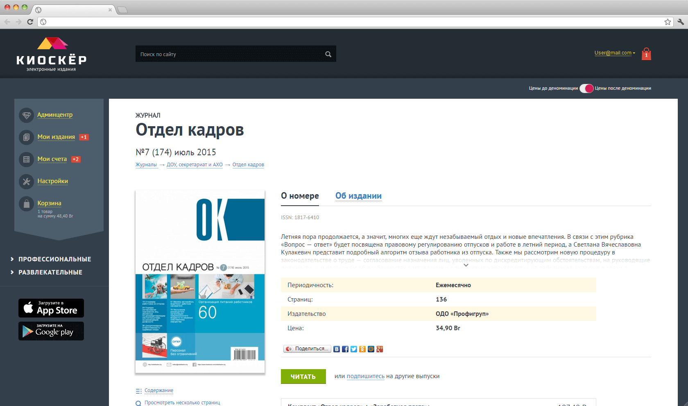This screenshot has width=688, height=406.
Task: Open the red shopping bag cart icon
Action: coord(646,54)
